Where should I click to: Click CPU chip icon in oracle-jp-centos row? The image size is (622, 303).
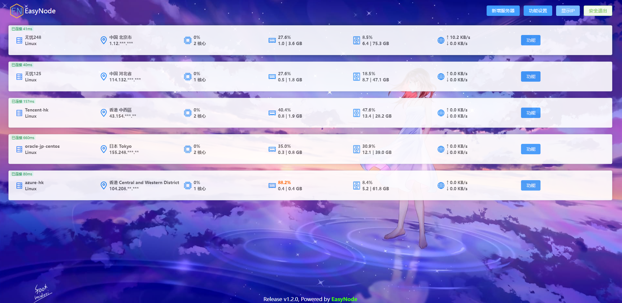coord(188,149)
